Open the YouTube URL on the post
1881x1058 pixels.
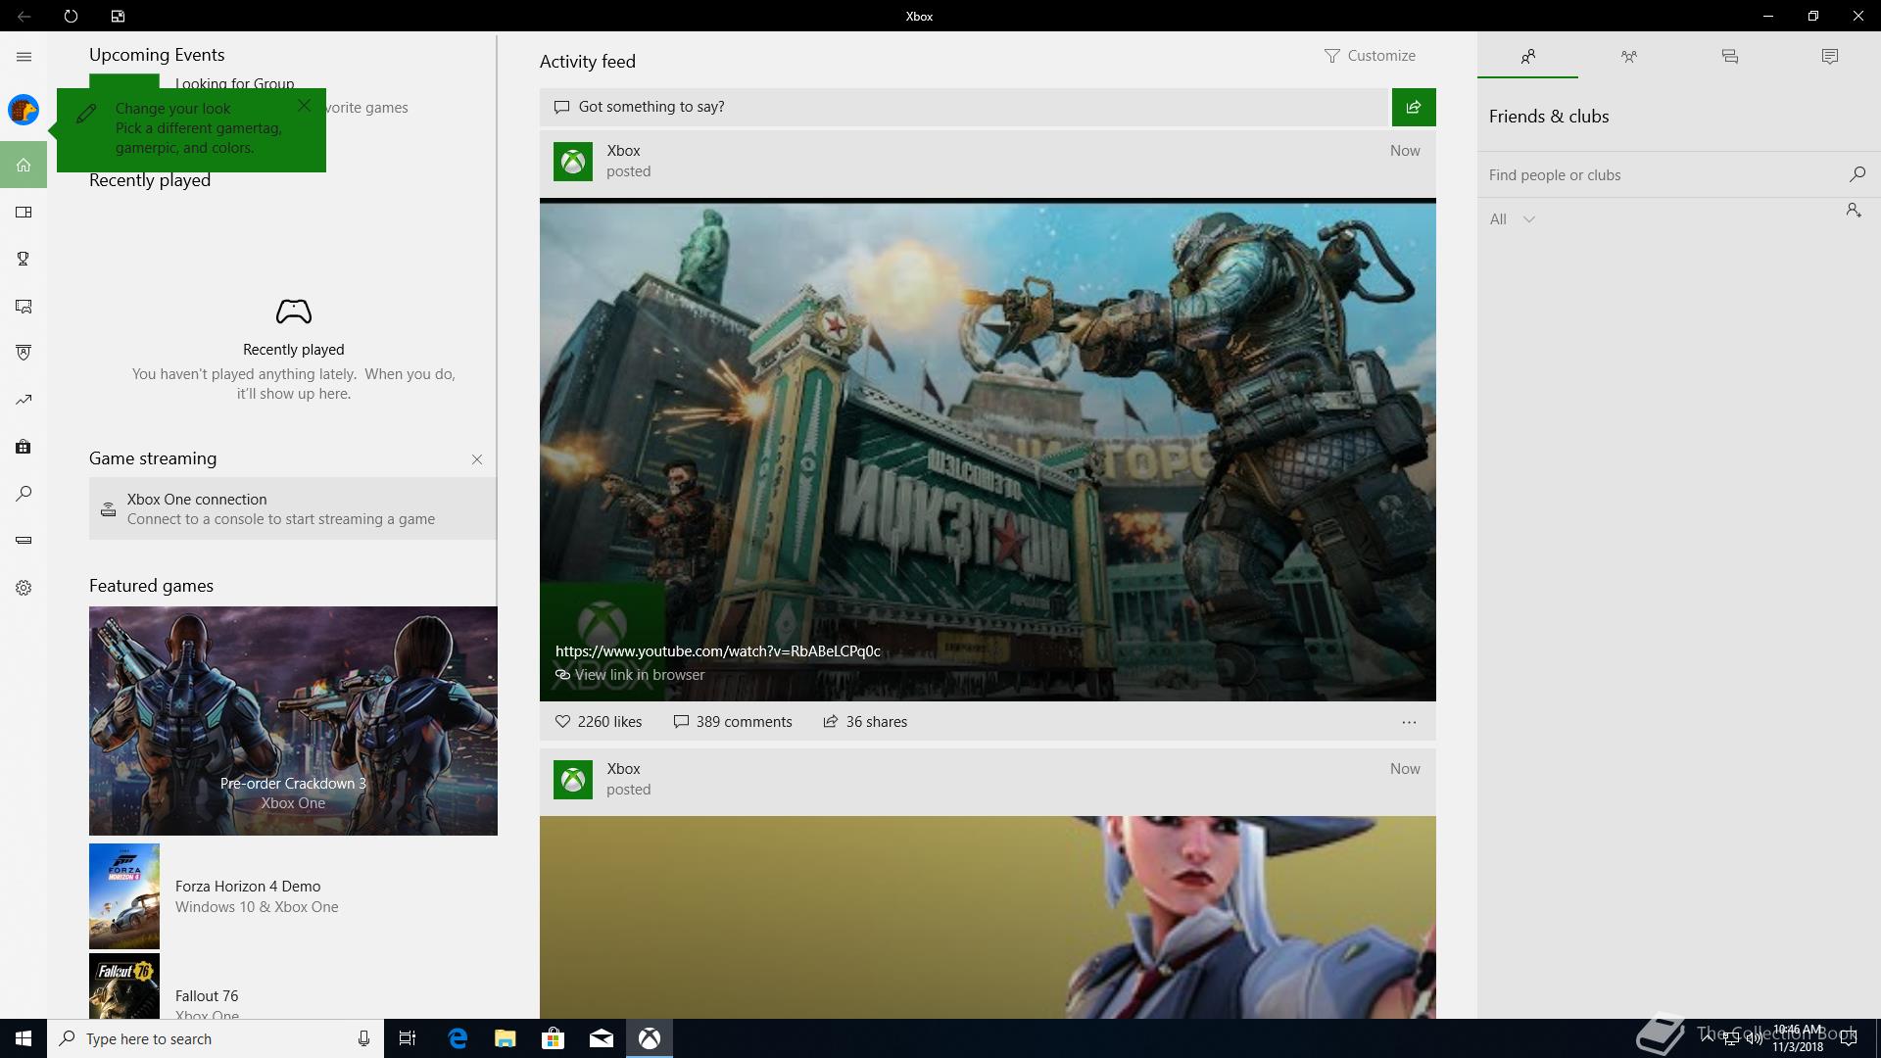point(718,651)
